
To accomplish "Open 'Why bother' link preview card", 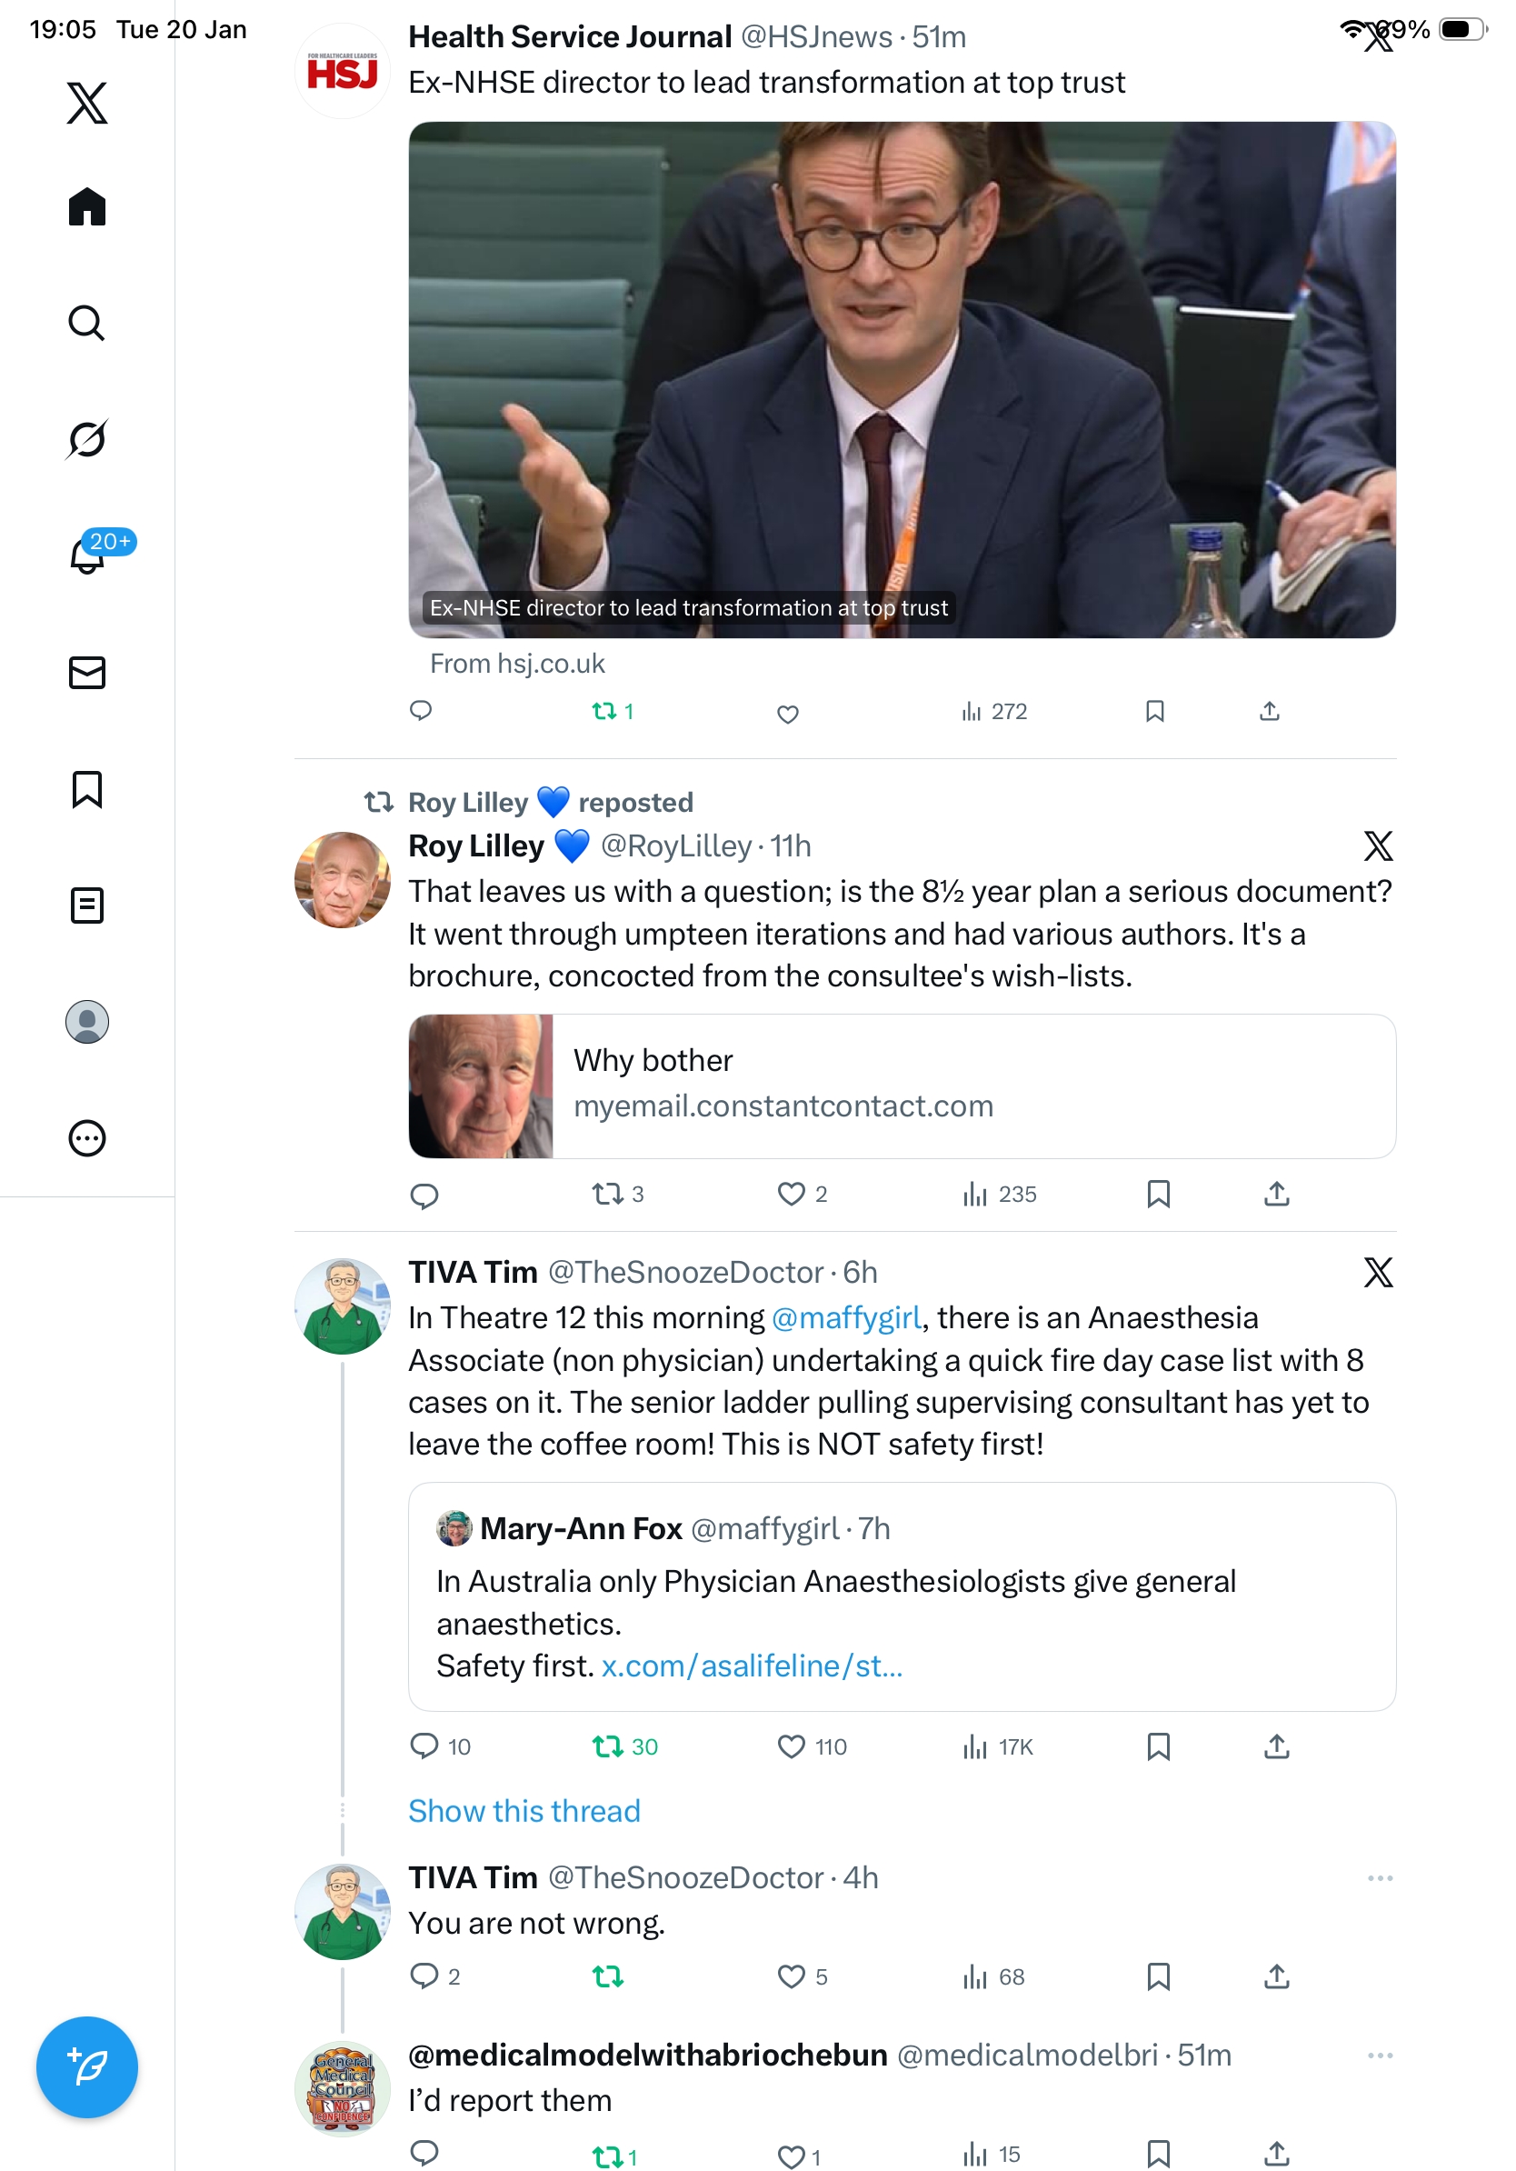I will pyautogui.click(x=901, y=1085).
